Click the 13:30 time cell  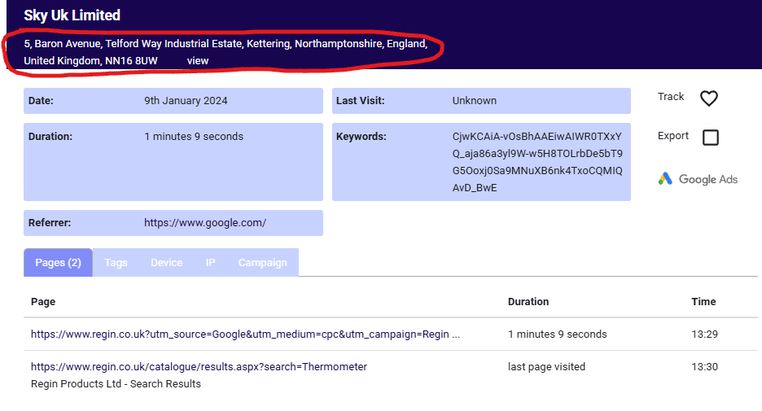point(705,367)
